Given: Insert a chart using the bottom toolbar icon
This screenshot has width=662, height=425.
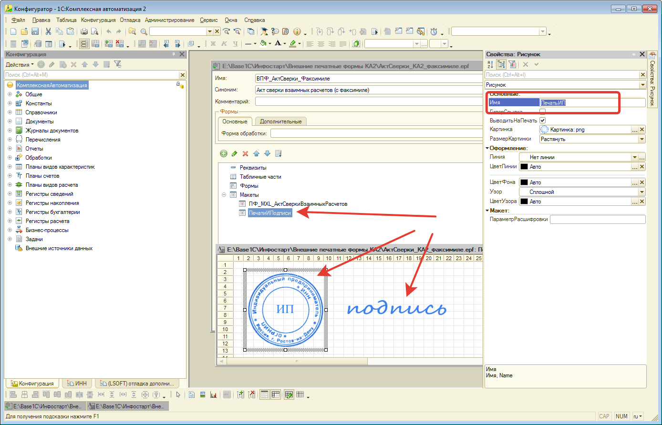Looking at the screenshot, I should pyautogui.click(x=213, y=395).
